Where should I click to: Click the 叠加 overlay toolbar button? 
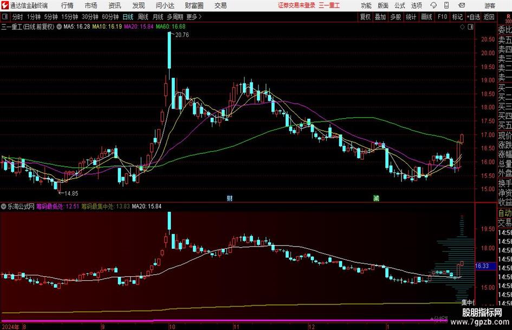(x=380, y=17)
